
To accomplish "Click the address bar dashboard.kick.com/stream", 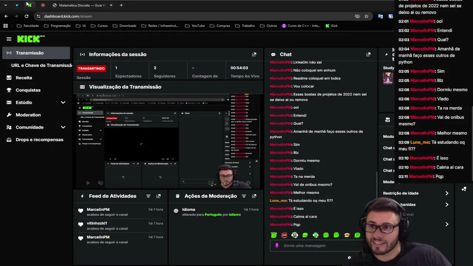I will [x=68, y=16].
